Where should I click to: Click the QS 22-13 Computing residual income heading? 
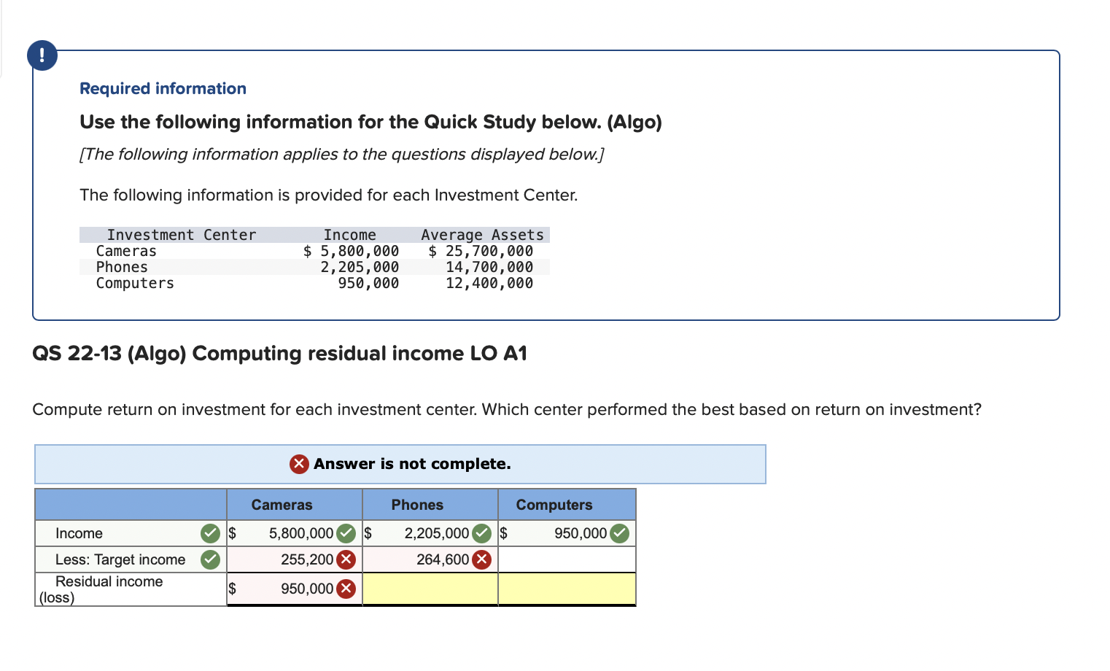(279, 353)
